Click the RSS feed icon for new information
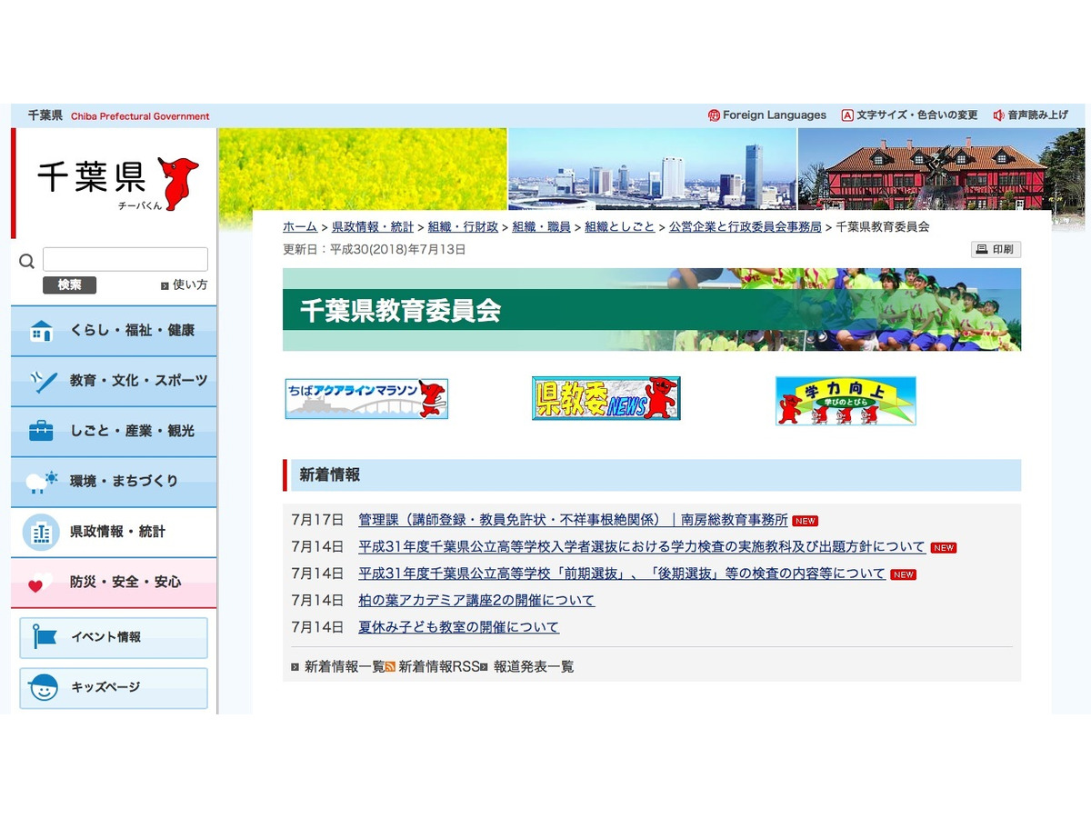The width and height of the screenshot is (1091, 818). pos(390,667)
